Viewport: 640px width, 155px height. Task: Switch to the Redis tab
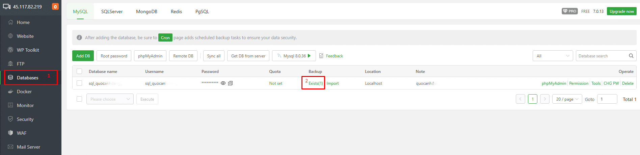[176, 11]
